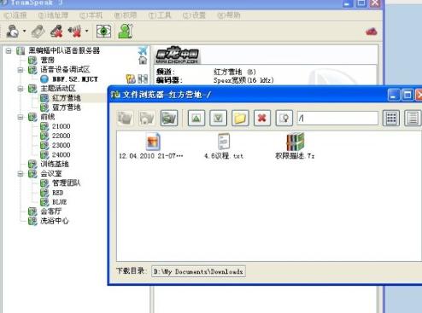Select the file 4.6议程.txt
The image size is (422, 313).
(x=224, y=147)
